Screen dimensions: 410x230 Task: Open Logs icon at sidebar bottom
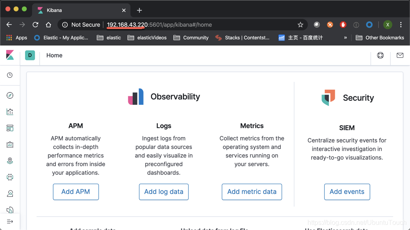click(x=10, y=210)
